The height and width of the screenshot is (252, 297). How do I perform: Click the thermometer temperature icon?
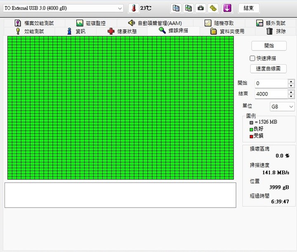point(134,8)
